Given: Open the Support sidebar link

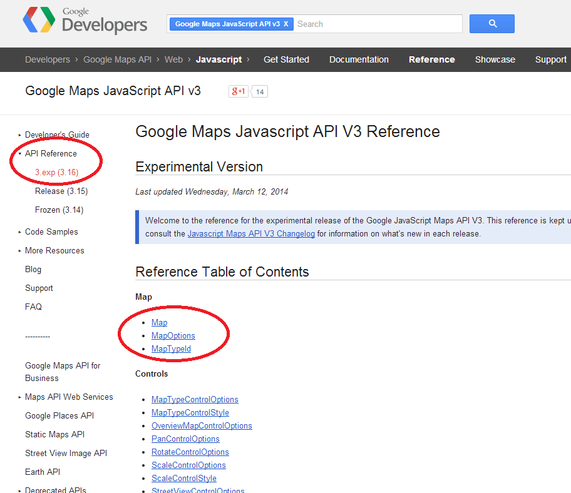Looking at the screenshot, I should [x=39, y=288].
